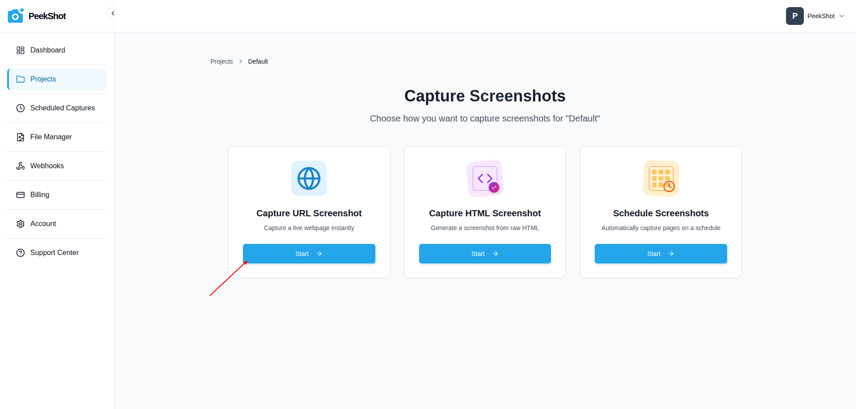Open the user menu via P avatar

click(794, 16)
